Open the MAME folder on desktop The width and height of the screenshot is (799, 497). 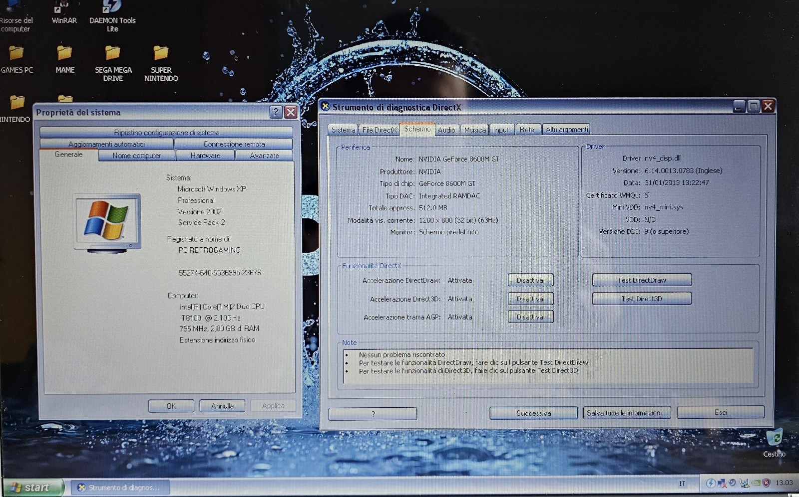point(65,59)
